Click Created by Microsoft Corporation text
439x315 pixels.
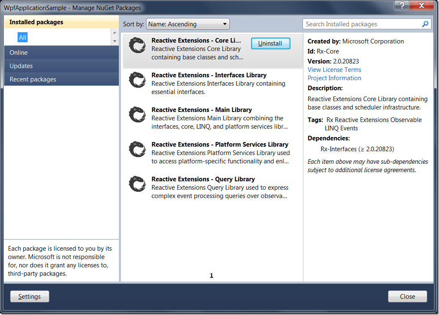click(356, 41)
